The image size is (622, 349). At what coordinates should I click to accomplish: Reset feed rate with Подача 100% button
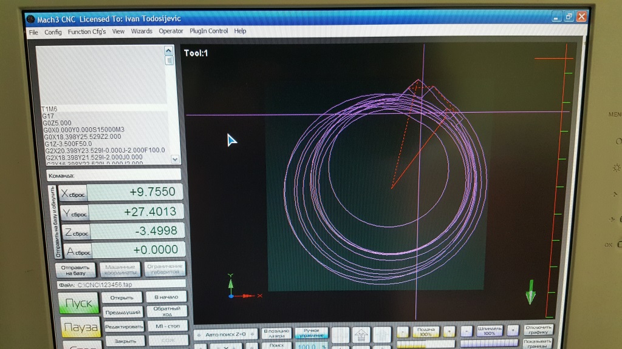coord(426,331)
